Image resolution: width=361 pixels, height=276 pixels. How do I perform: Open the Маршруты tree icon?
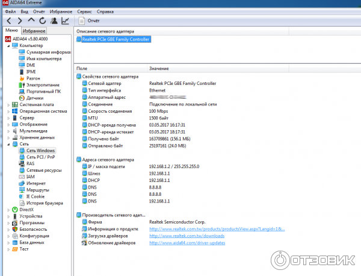22,190
